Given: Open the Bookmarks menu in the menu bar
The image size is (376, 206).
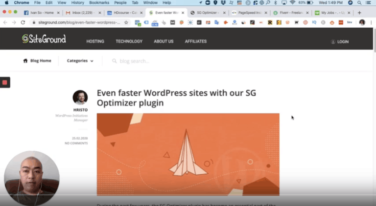Looking at the screenshot, I should (x=99, y=3).
